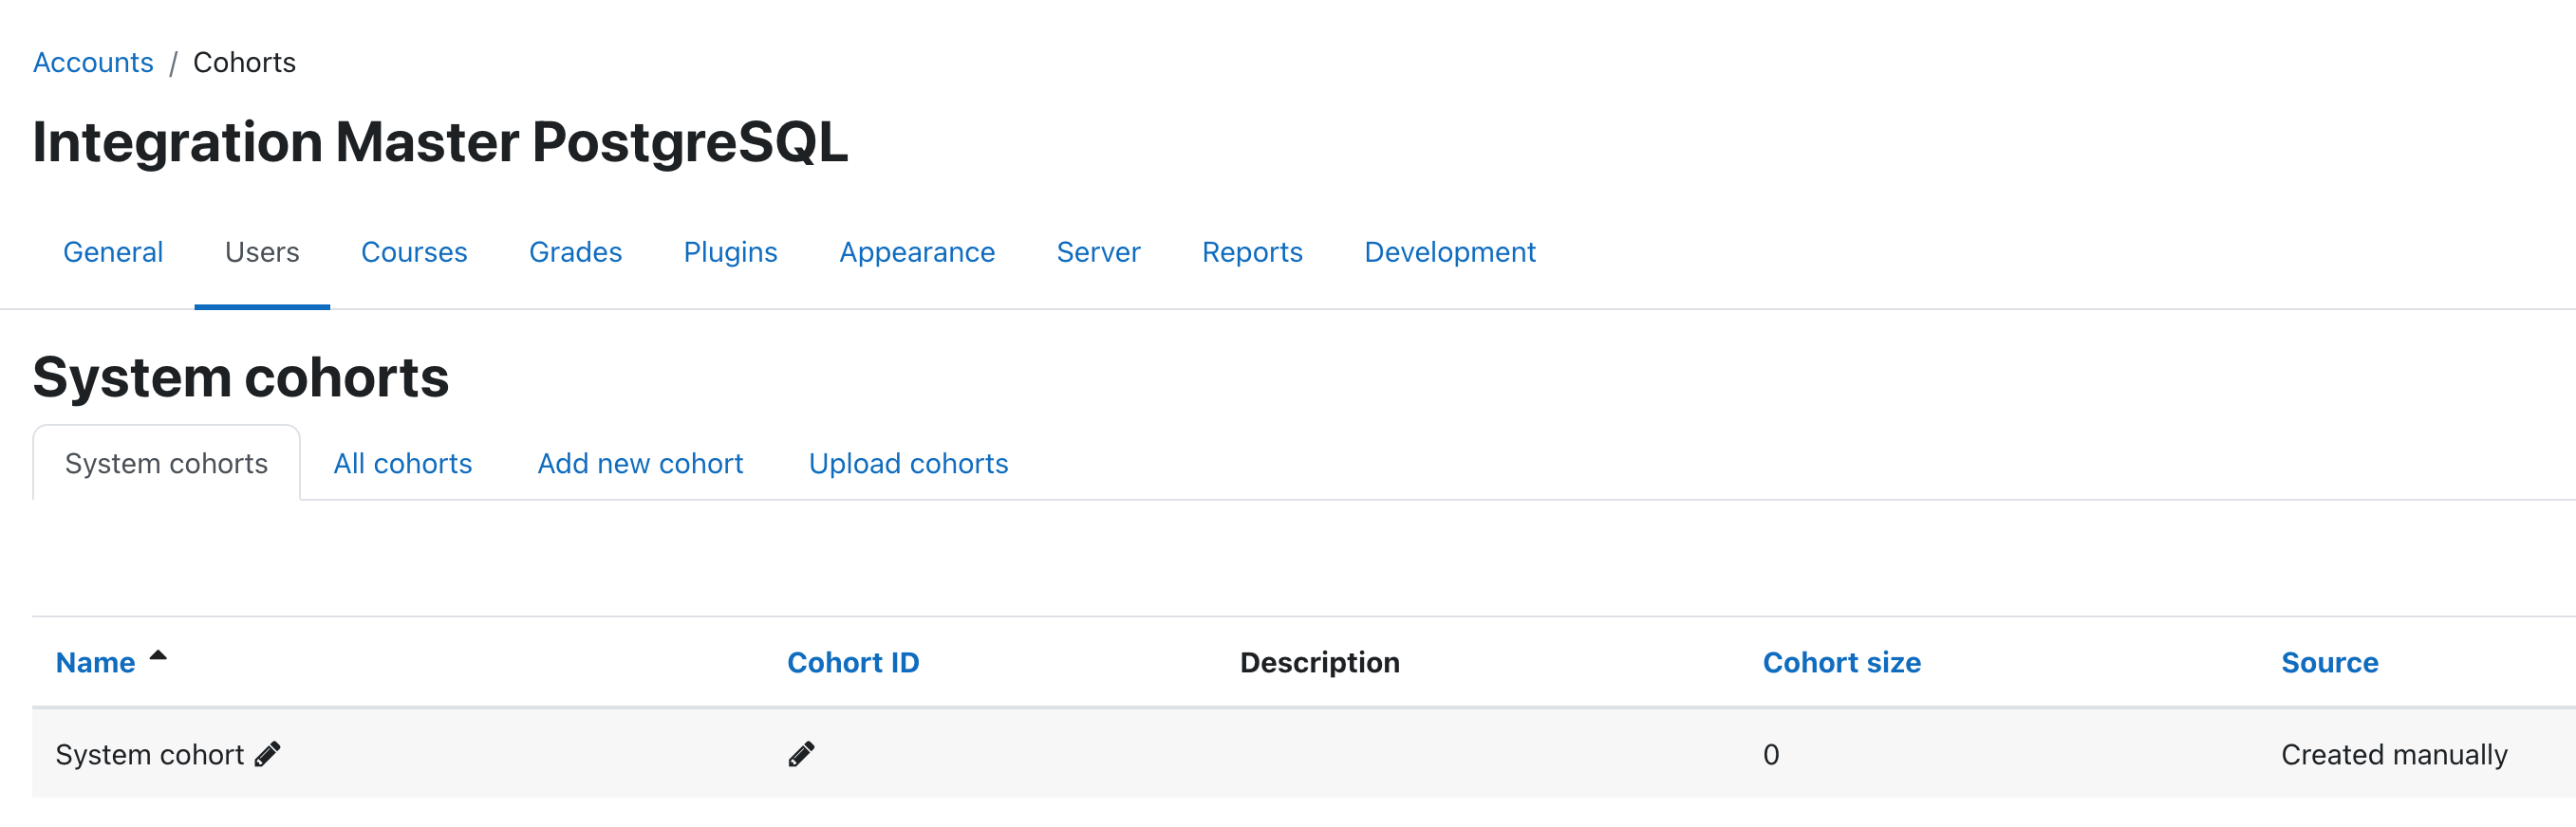Open the Accounts breadcrumb link
This screenshot has height=827, width=2576.
[93, 62]
